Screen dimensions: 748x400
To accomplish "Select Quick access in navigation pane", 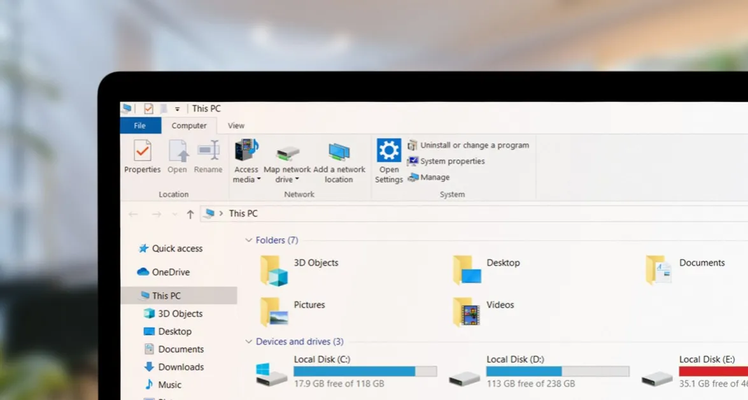I will tap(171, 248).
